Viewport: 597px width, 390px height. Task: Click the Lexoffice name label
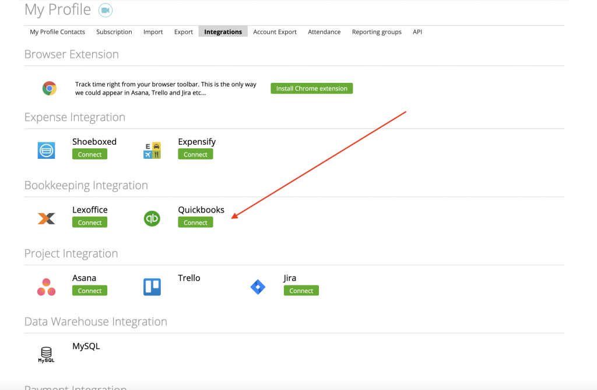90,210
